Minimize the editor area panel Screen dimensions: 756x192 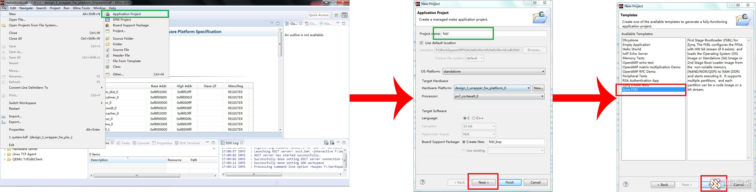[x=272, y=23]
